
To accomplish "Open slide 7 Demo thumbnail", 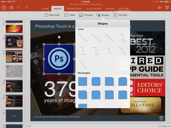I will 14,116.
